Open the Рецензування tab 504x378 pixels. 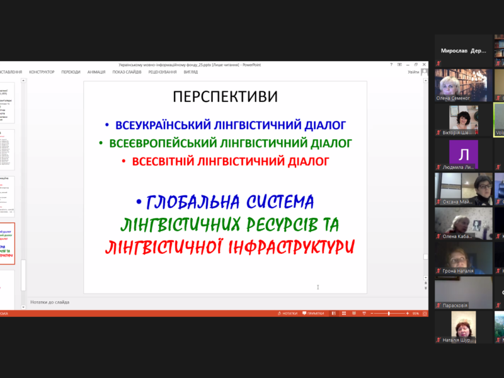tap(163, 72)
